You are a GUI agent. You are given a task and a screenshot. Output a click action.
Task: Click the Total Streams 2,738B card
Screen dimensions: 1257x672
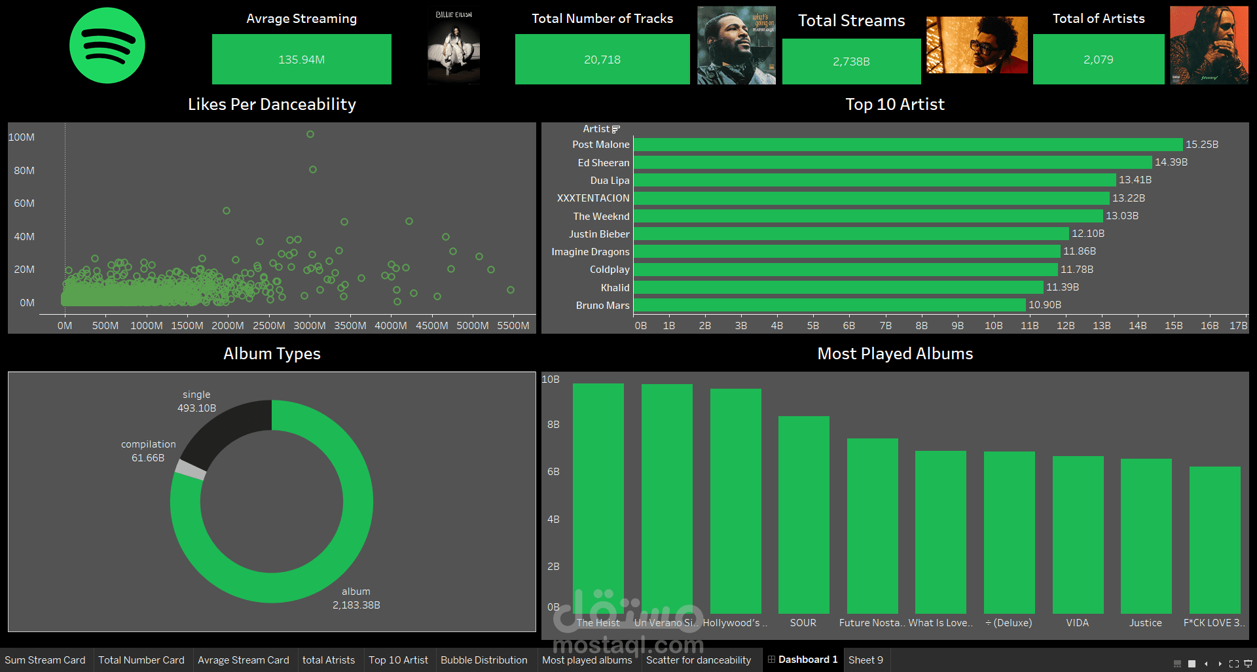[x=852, y=62]
